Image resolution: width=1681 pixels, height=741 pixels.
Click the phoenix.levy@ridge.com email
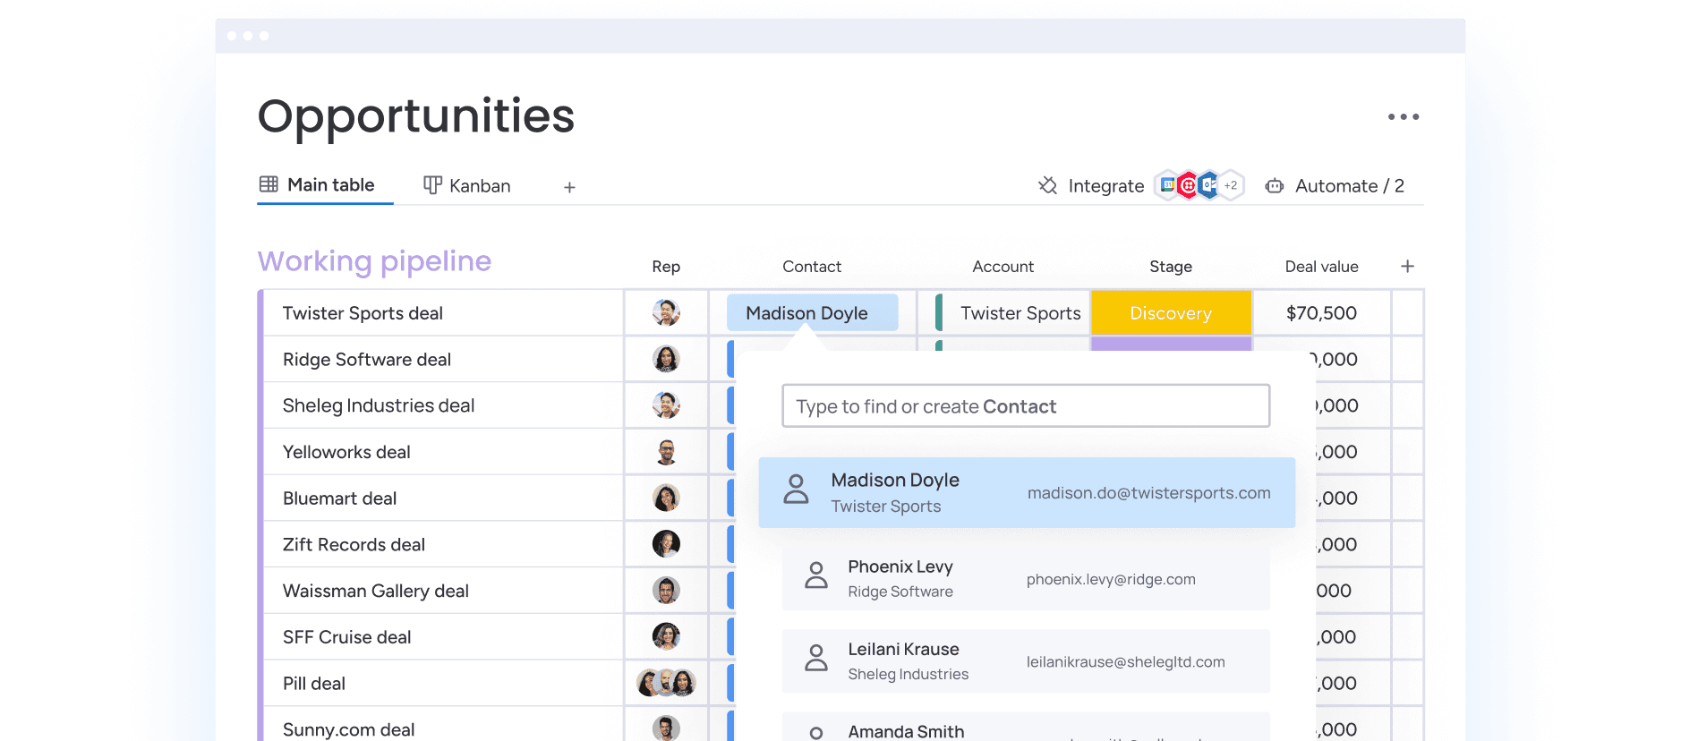(x=1111, y=579)
